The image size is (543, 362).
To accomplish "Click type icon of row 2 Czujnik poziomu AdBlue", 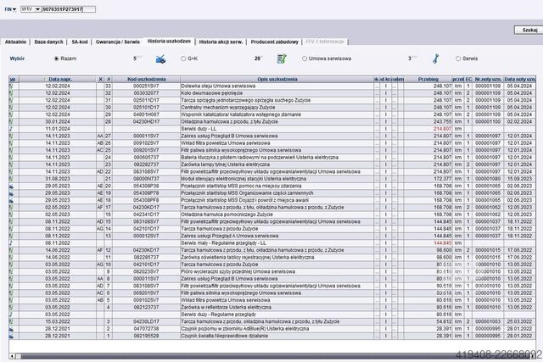I will (11, 329).
